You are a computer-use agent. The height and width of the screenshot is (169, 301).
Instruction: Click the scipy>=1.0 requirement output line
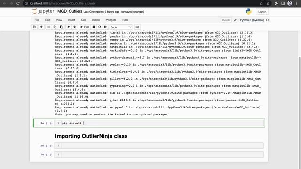point(158,109)
